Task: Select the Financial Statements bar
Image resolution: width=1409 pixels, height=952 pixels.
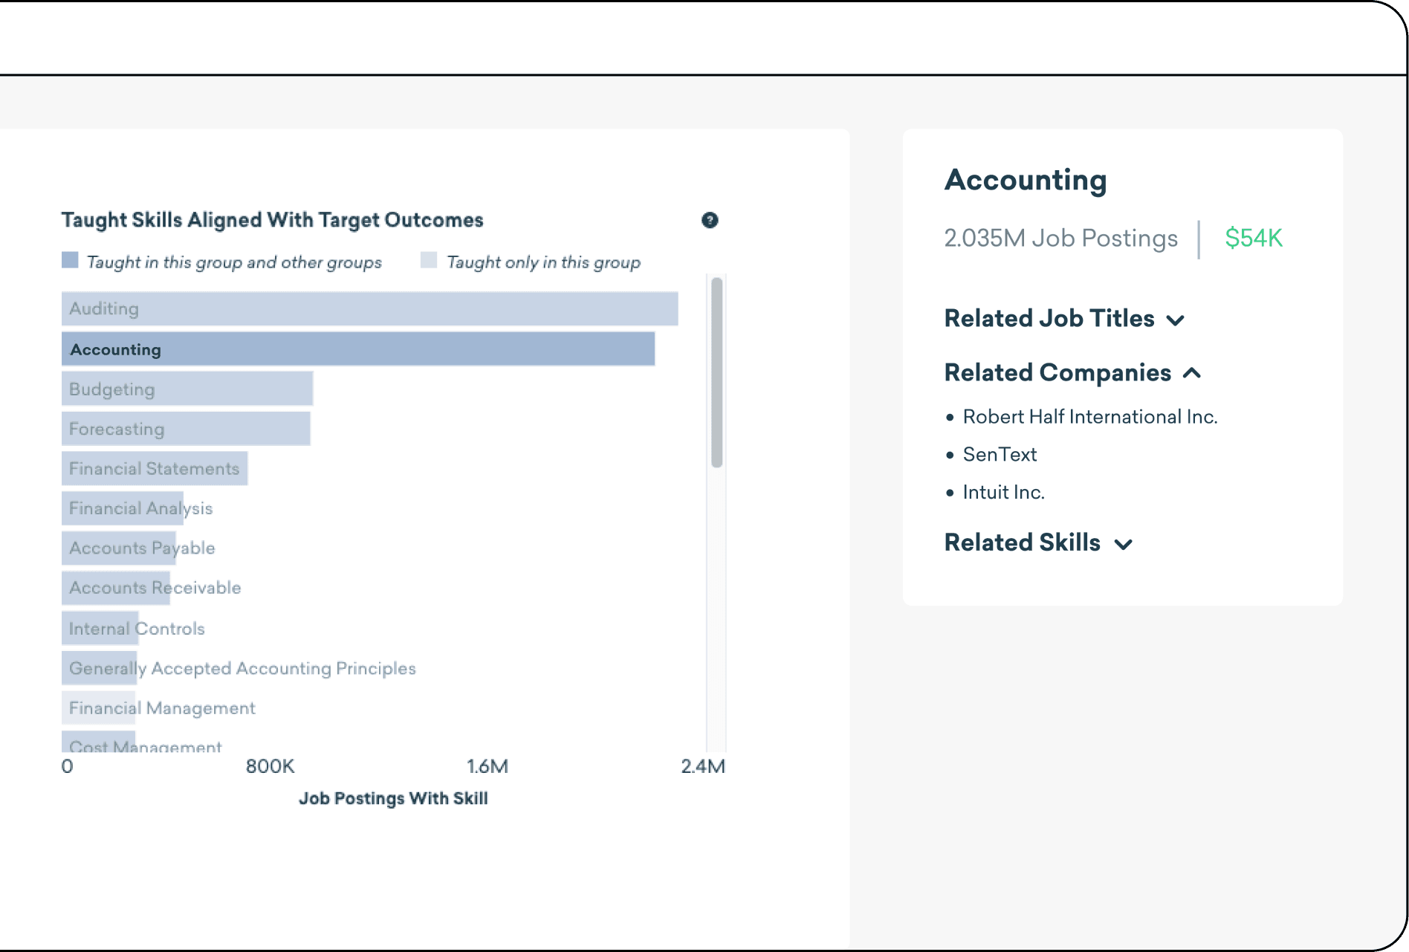Action: (155, 468)
